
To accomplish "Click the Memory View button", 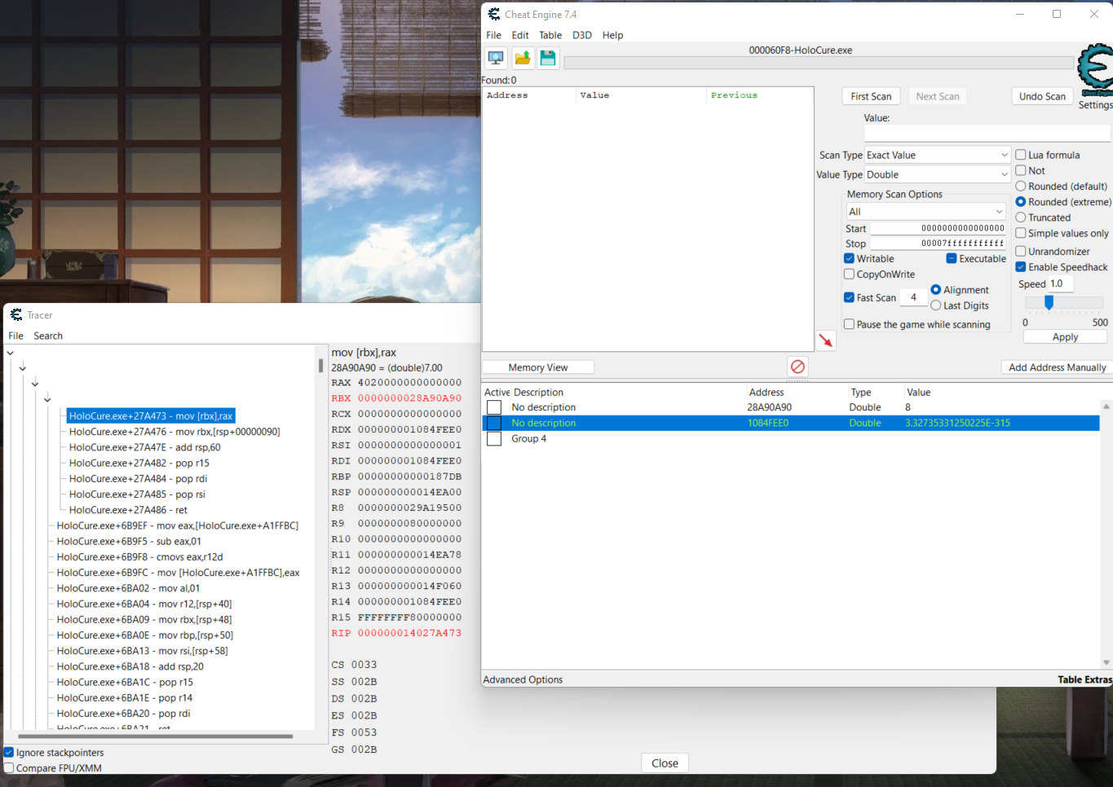I will tap(537, 367).
